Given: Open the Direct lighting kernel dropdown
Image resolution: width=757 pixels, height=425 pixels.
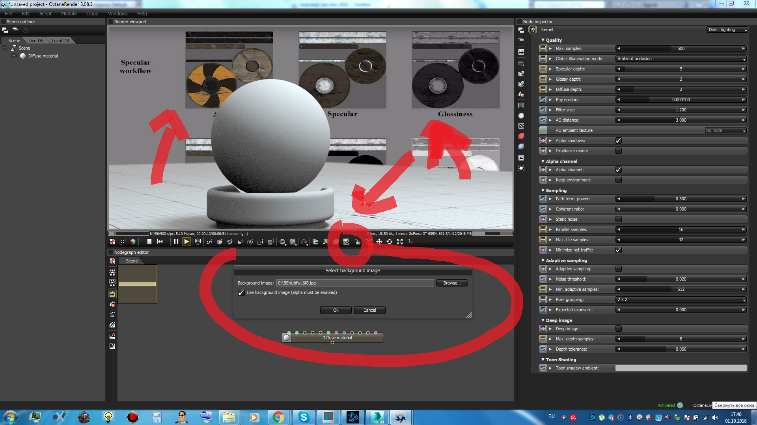Looking at the screenshot, I should point(727,30).
